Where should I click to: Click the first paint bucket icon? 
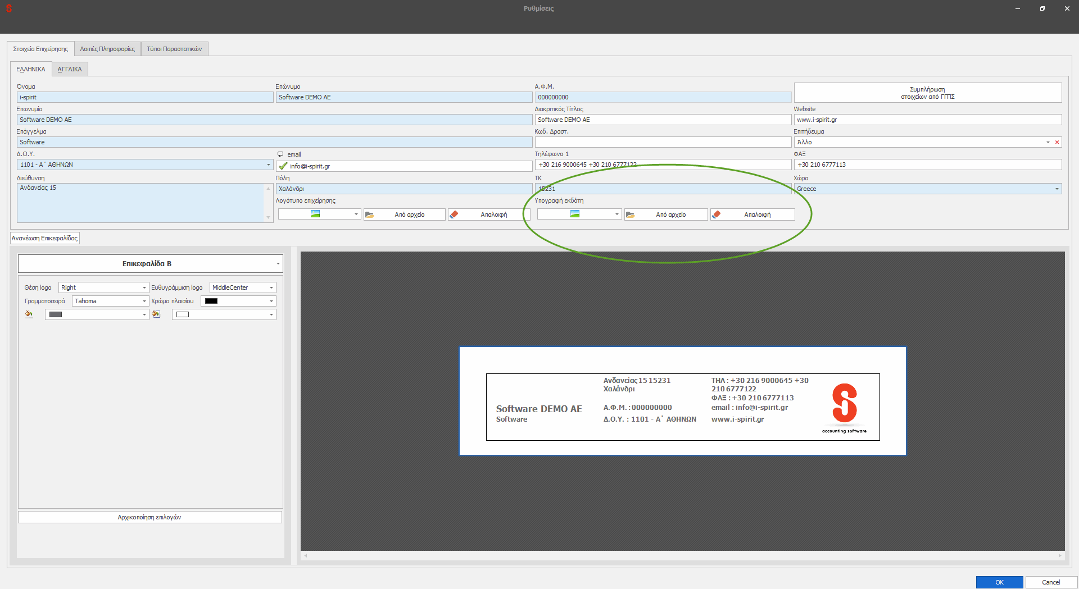(x=29, y=314)
